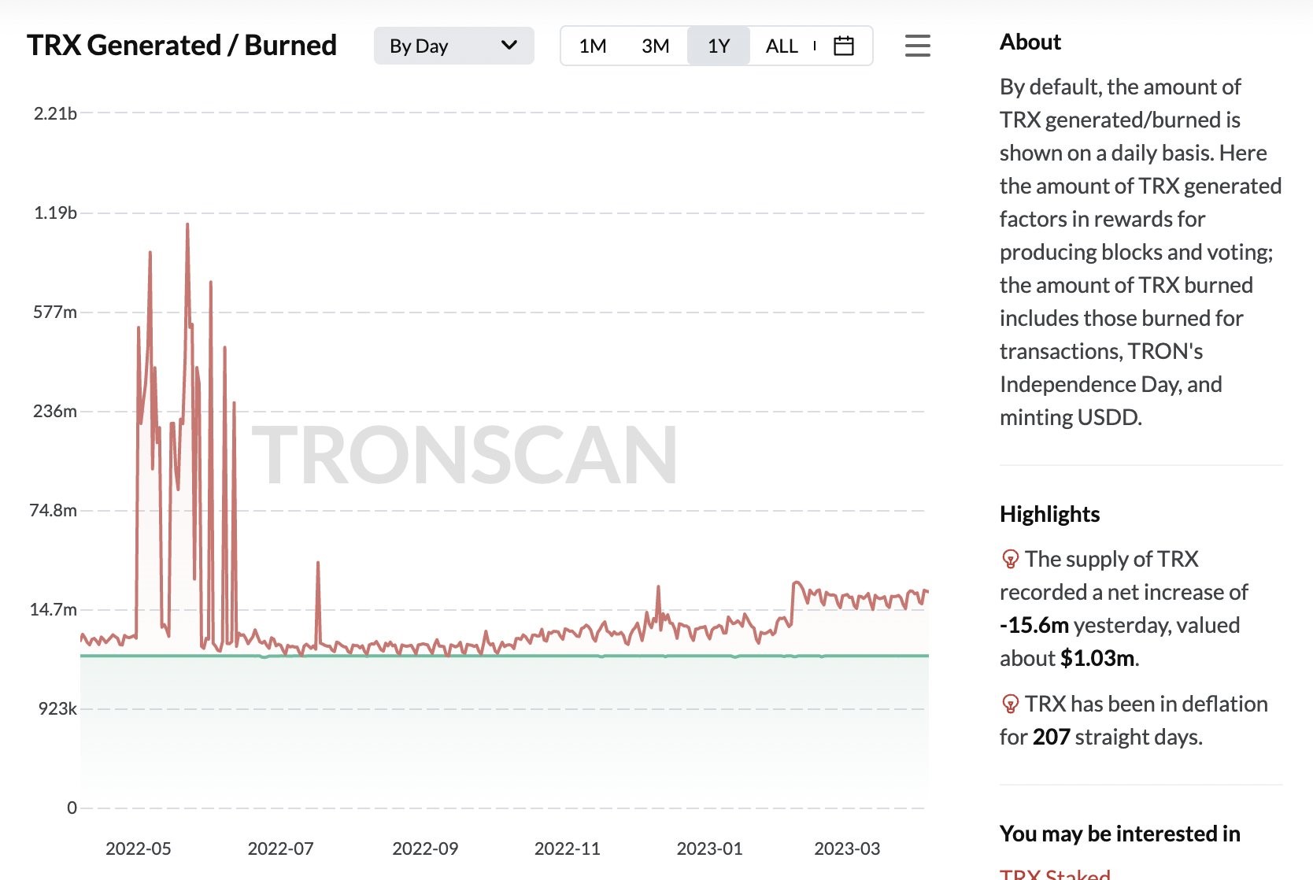Click the 2022-09 x-axis label

pyautogui.click(x=425, y=849)
